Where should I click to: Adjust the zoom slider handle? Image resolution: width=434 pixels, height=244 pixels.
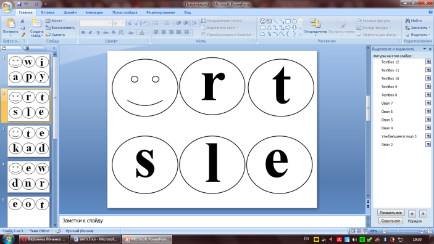point(398,230)
